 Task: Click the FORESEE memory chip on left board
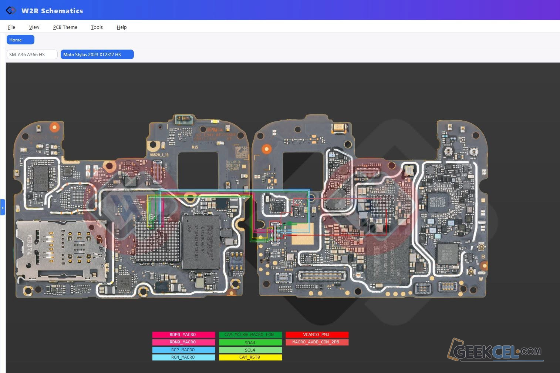coord(201,242)
